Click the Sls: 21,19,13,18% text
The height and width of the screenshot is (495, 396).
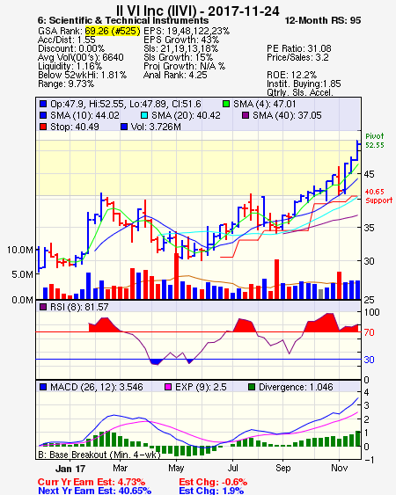click(x=180, y=48)
